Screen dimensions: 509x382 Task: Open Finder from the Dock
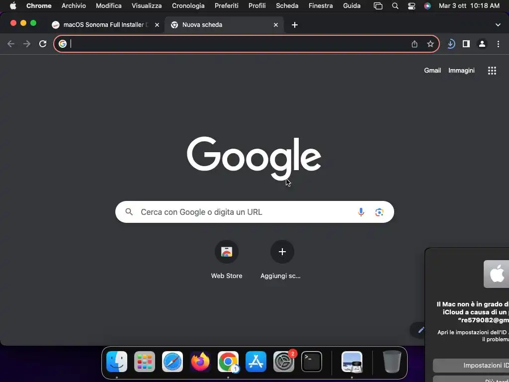tap(117, 362)
